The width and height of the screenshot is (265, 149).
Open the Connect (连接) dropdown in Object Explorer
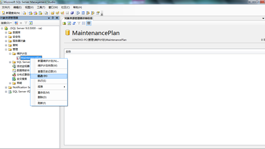tap(6, 23)
